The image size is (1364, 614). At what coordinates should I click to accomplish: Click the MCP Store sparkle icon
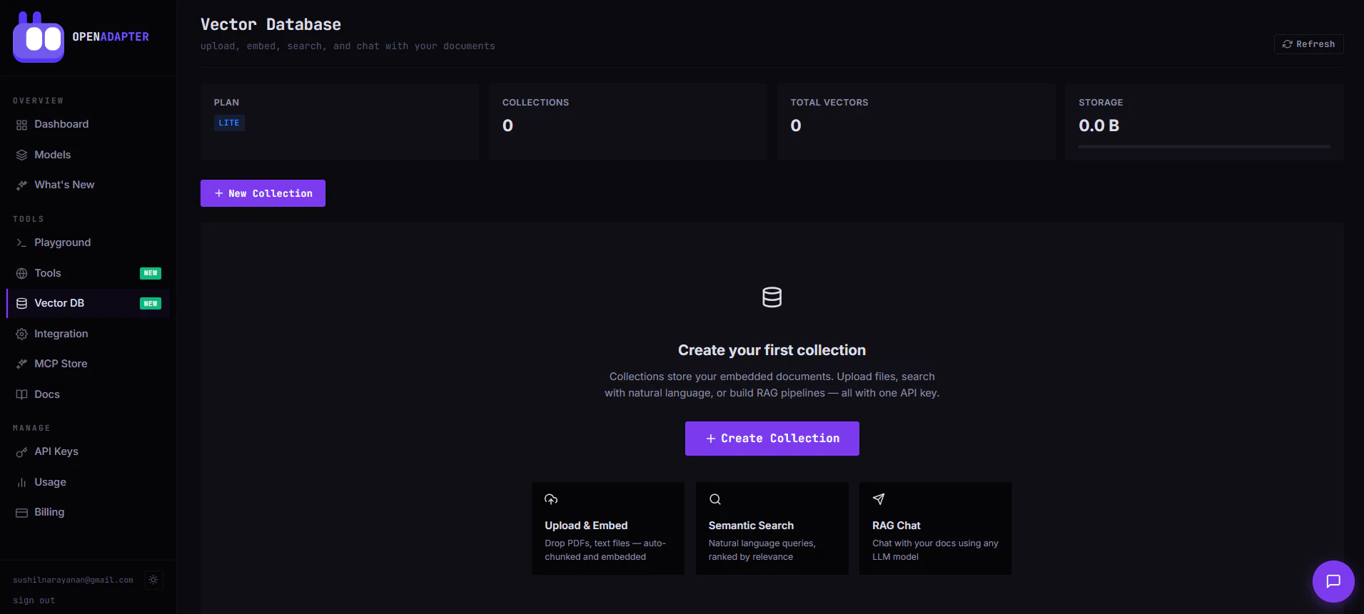click(21, 364)
